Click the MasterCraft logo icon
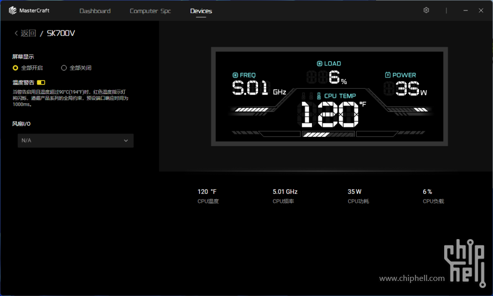The image size is (493, 296). [13, 11]
